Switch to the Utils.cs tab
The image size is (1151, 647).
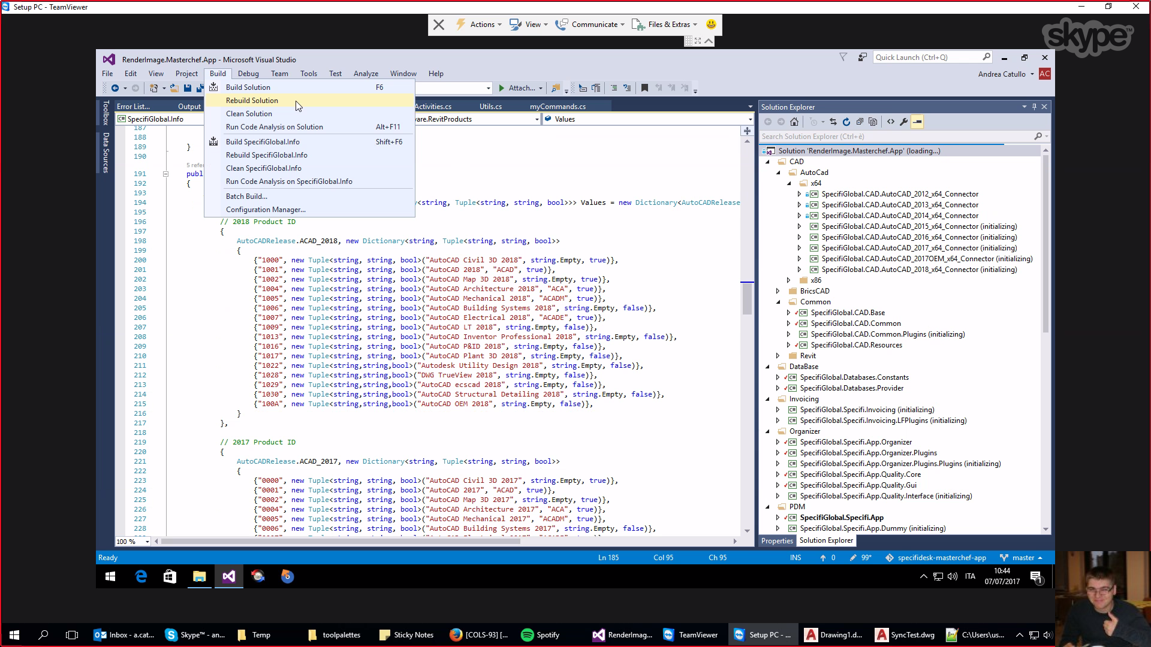pos(490,107)
